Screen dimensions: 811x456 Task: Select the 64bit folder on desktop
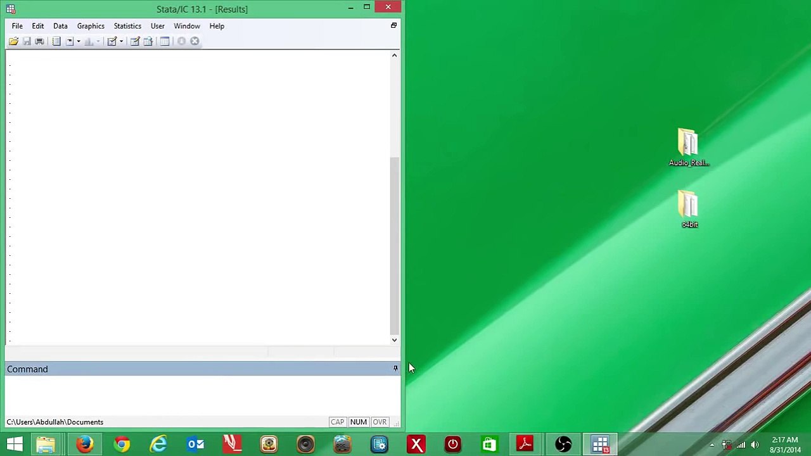(689, 209)
